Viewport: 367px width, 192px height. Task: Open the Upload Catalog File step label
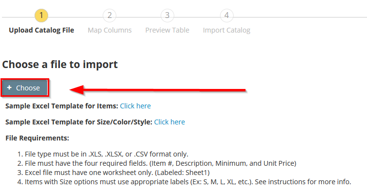(41, 30)
